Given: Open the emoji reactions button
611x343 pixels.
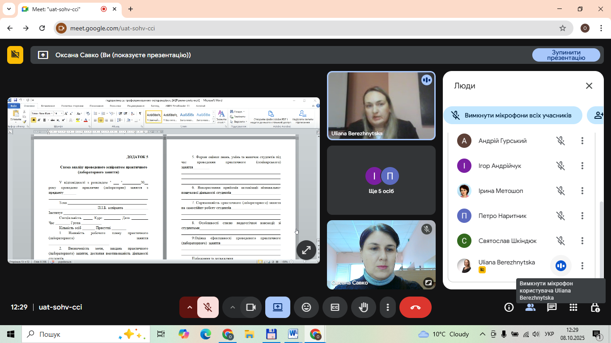Looking at the screenshot, I should 306,307.
